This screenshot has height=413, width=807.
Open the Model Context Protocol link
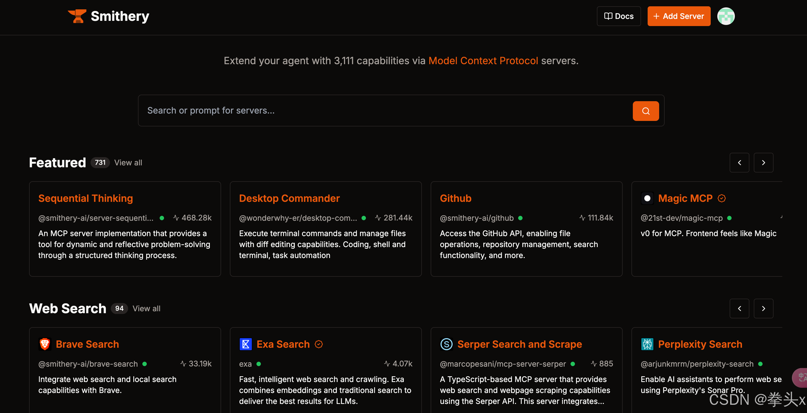pyautogui.click(x=483, y=61)
